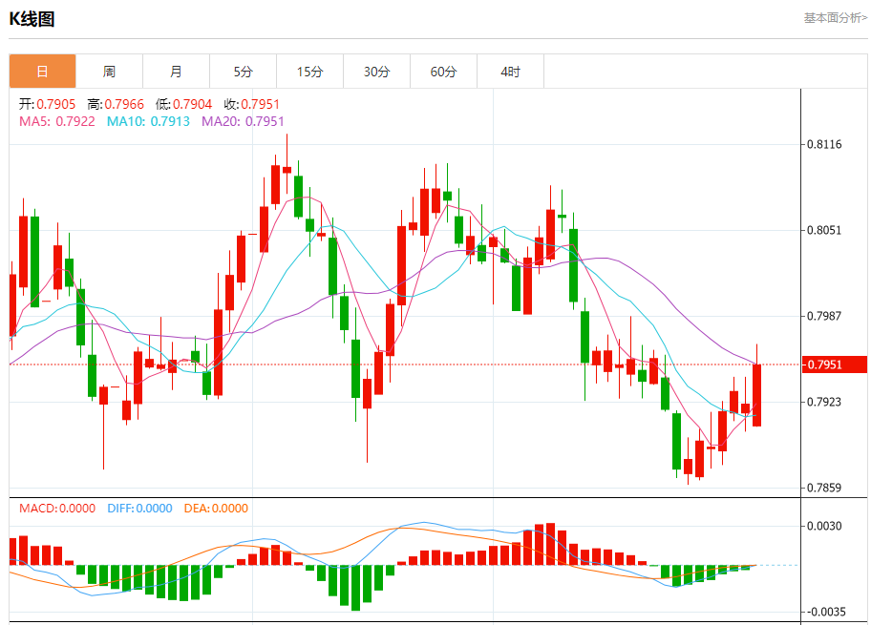
Task: Select the 日 daily chart tab
Action: click(42, 72)
